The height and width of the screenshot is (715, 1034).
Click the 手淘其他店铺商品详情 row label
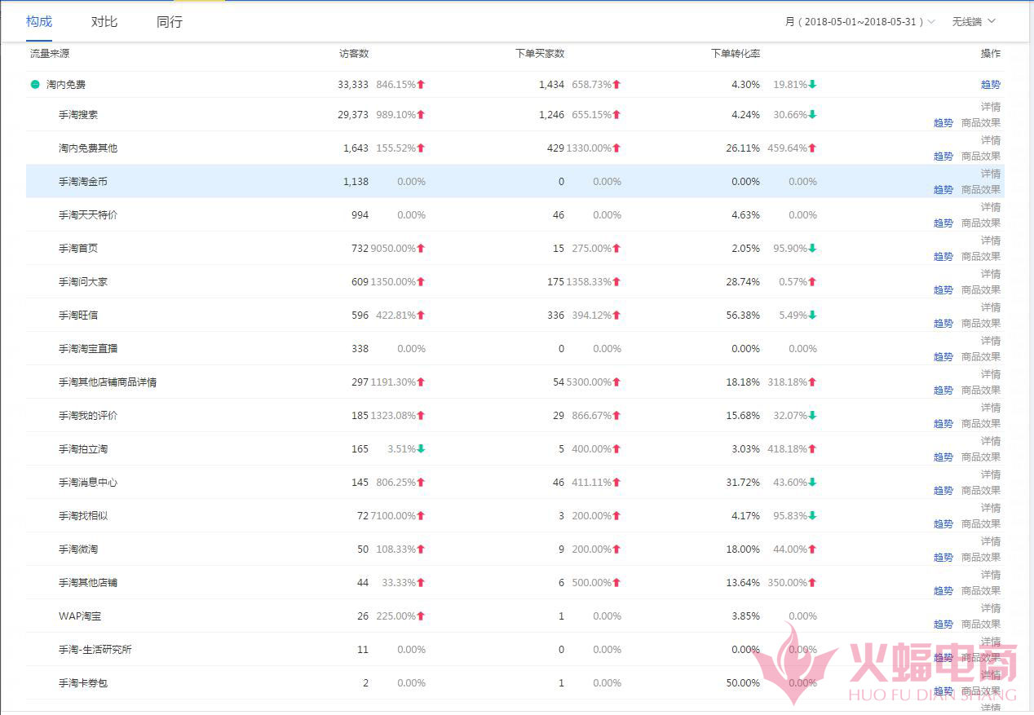click(108, 382)
